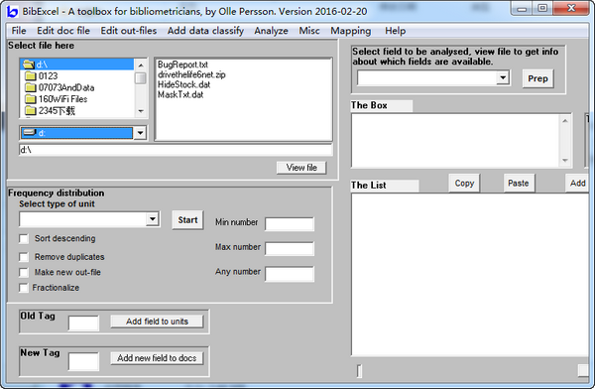Click the BibExcel logo icon in title bar
The width and height of the screenshot is (595, 389).
pos(12,11)
